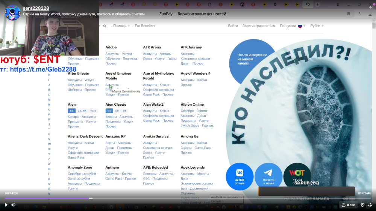This screenshot has height=211, width=376.
Task: Click the 32 RUB donation goal bar
Action: 307,192
